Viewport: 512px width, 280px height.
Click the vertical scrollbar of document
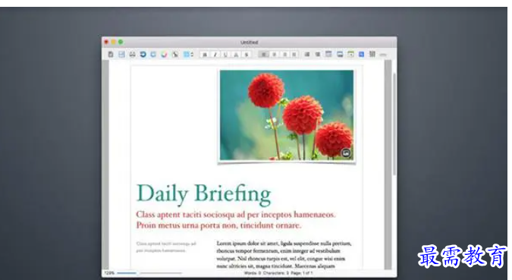[394, 124]
